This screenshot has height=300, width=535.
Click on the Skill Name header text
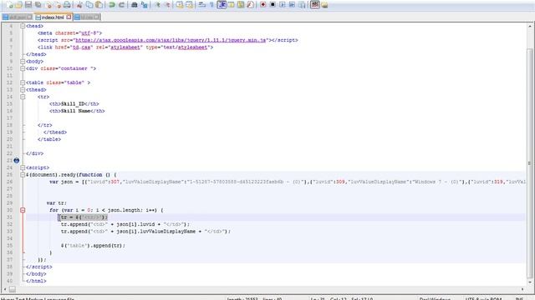click(75, 111)
